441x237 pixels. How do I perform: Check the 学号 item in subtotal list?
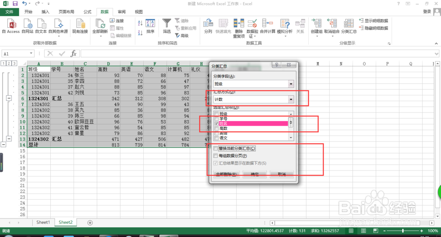[x=216, y=119]
